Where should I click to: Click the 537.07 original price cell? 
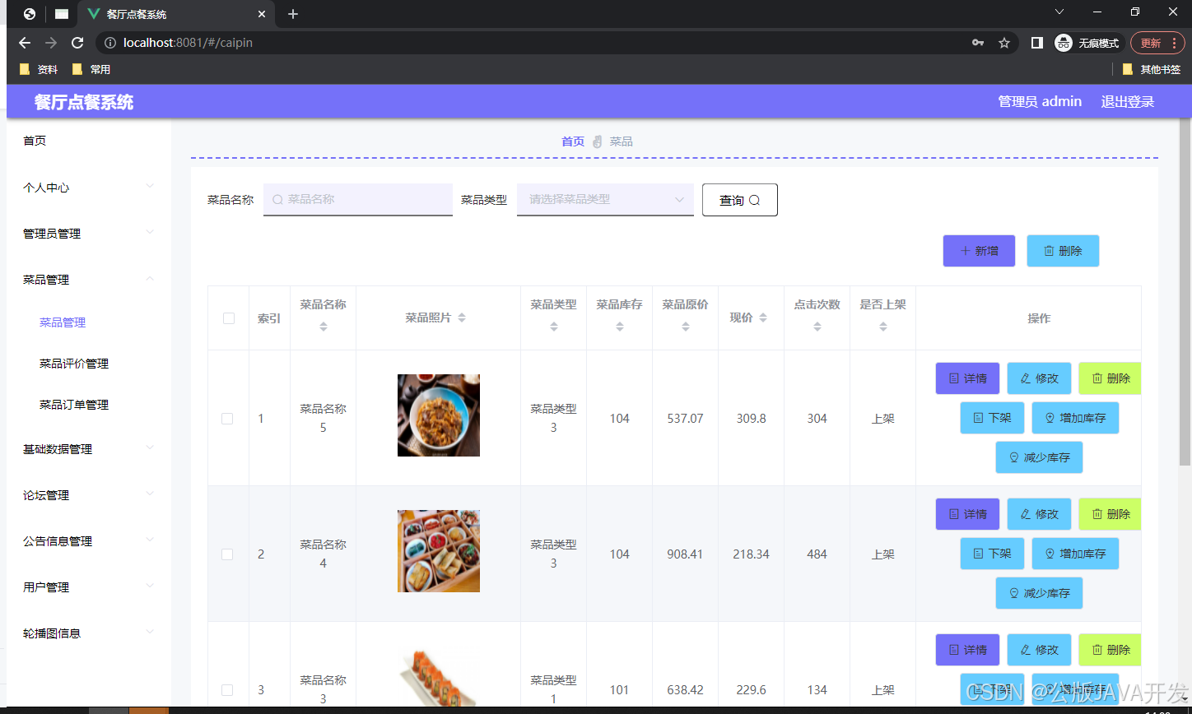(x=685, y=419)
